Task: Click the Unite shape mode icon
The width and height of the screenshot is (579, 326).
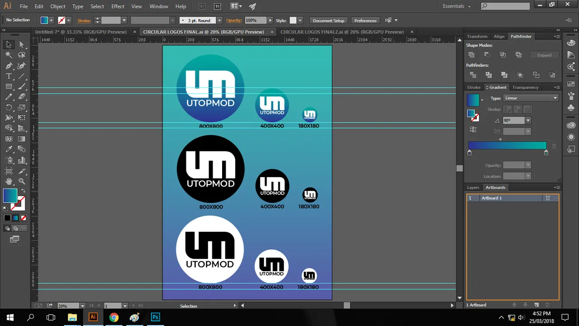Action: pyautogui.click(x=471, y=55)
